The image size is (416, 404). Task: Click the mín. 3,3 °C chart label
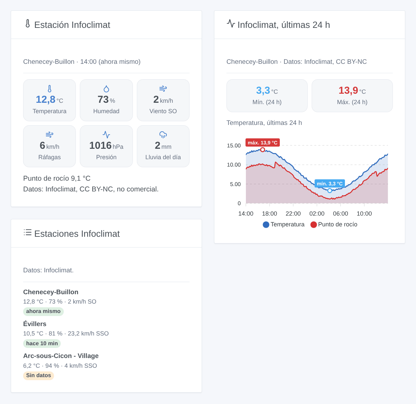point(330,184)
